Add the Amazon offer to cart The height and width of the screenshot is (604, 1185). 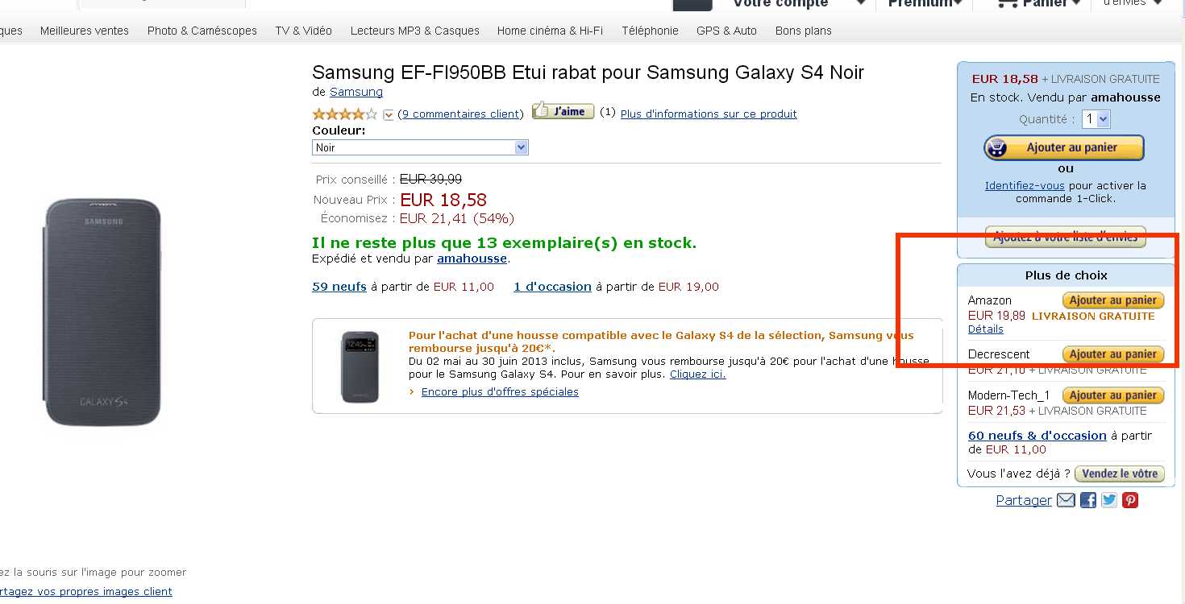click(1112, 300)
